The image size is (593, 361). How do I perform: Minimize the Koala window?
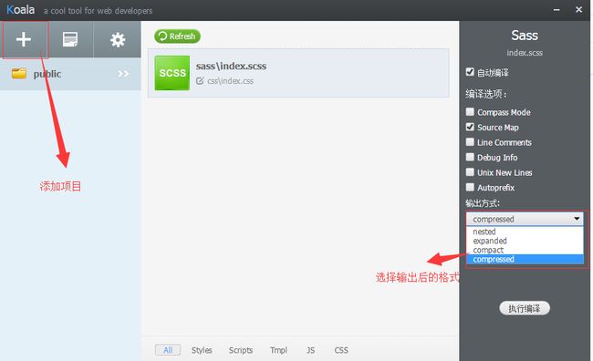pyautogui.click(x=557, y=10)
